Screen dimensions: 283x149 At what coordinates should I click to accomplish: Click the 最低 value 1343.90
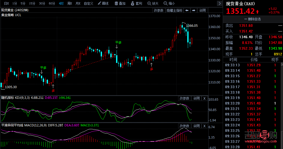tap(275, 48)
